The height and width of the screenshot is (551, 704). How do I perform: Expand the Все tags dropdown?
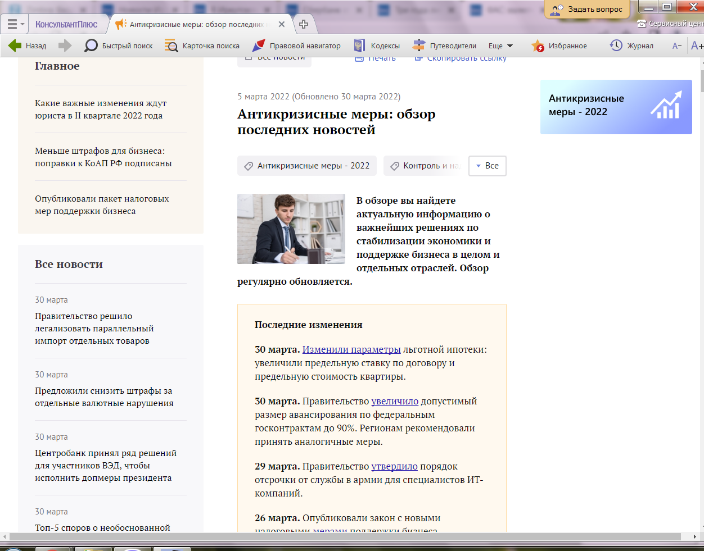point(487,166)
